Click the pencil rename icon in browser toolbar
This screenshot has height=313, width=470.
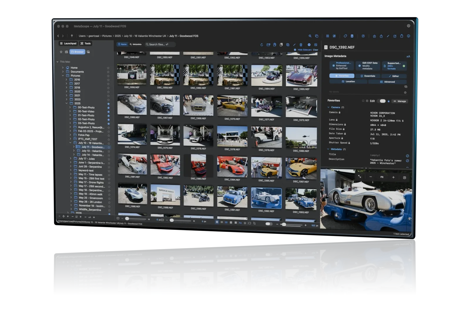tap(294, 45)
